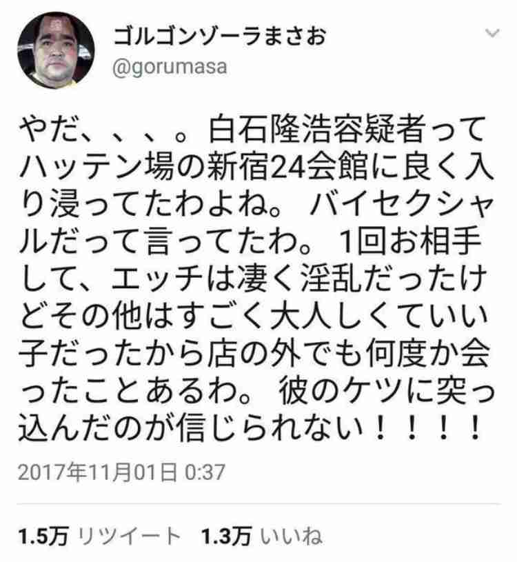
Task: Click the line starting ったことあるわ
Action: click(257, 391)
